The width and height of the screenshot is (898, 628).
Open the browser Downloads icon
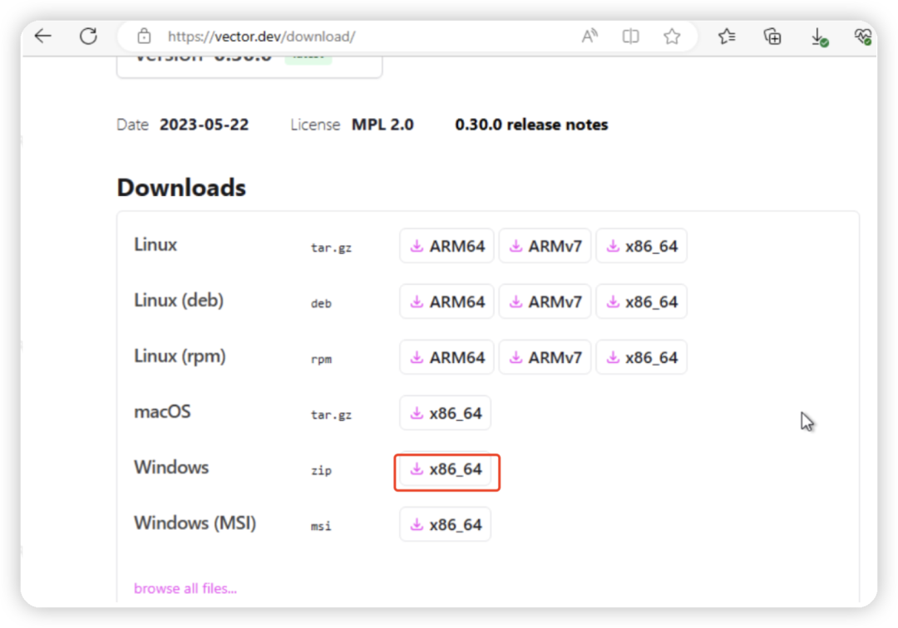tap(819, 37)
